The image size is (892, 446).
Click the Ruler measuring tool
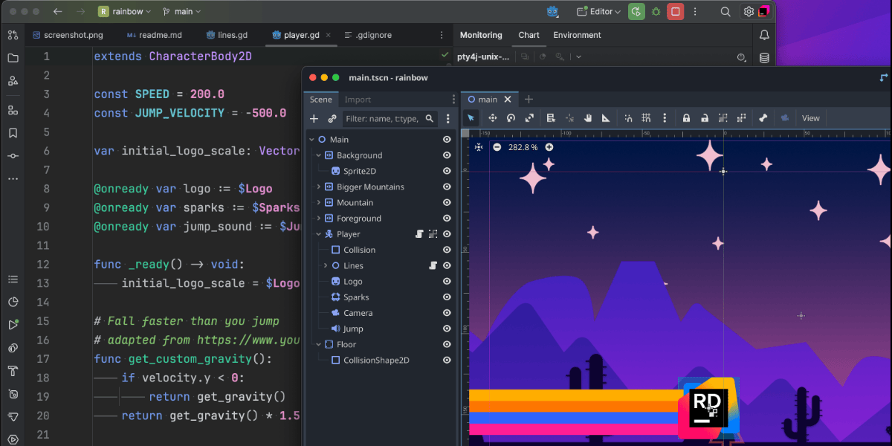click(606, 118)
